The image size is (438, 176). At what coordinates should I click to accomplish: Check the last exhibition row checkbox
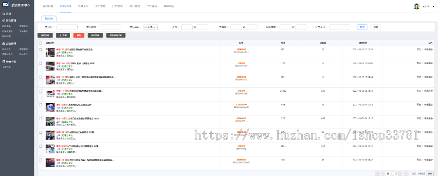(x=40, y=160)
